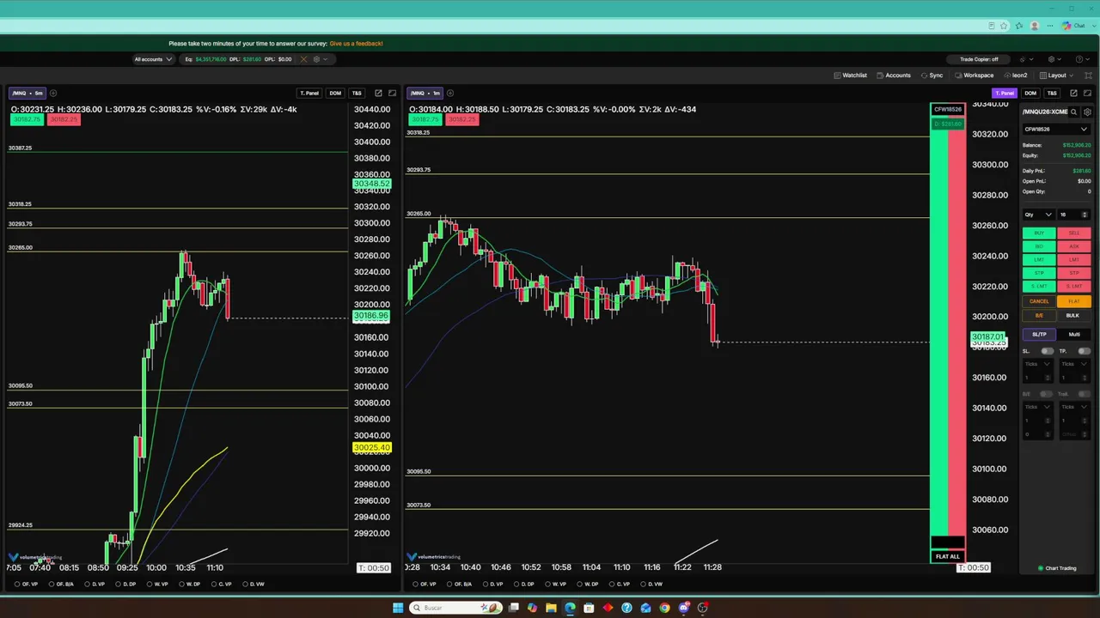Open T&S on the 1m chart

1052,93
